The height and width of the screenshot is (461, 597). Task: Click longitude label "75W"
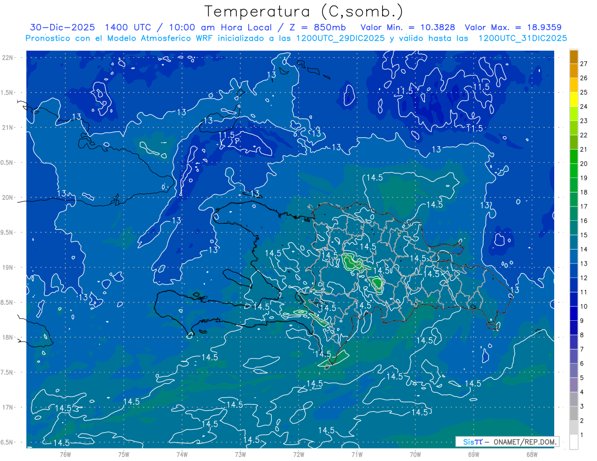point(123,455)
